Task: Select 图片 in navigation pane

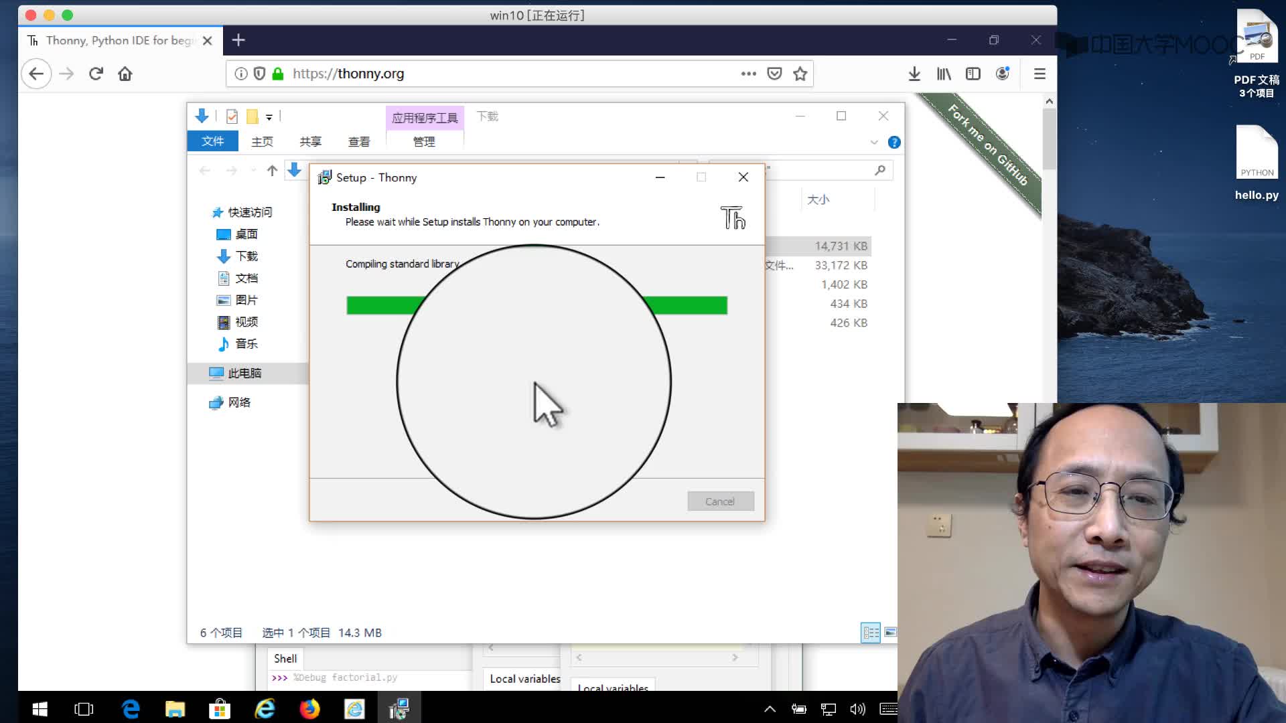Action: pos(237,300)
